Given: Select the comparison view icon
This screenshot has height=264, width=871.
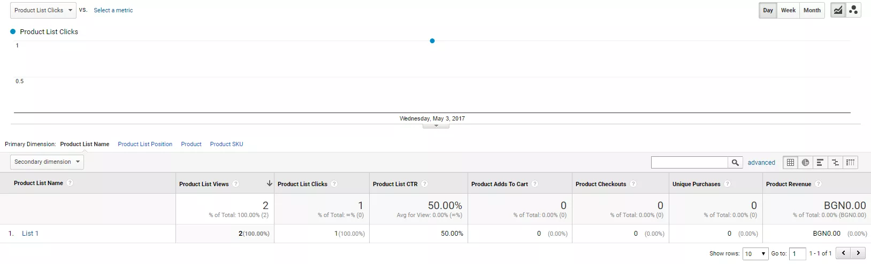Looking at the screenshot, I should click(835, 163).
